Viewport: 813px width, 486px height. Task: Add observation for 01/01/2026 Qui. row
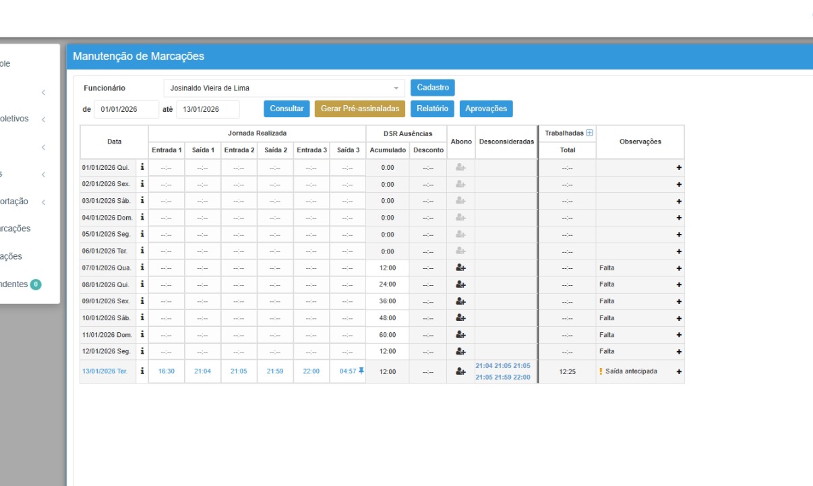(x=679, y=168)
